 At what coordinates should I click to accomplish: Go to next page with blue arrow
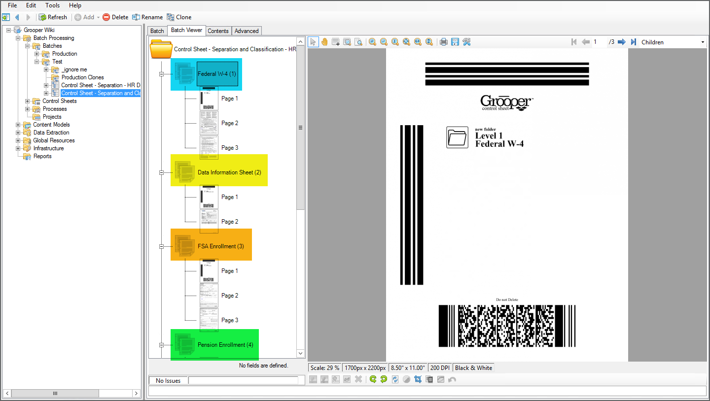[x=622, y=42]
